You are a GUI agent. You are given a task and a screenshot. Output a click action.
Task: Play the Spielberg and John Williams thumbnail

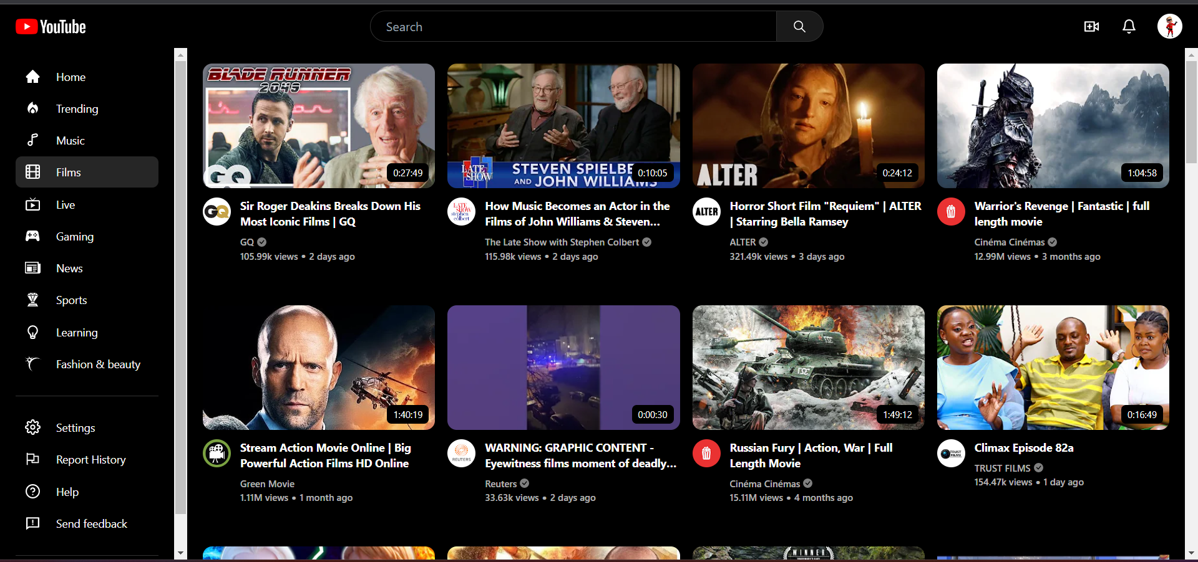click(x=563, y=126)
